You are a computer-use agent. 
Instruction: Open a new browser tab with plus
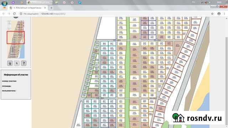(x=51, y=8)
